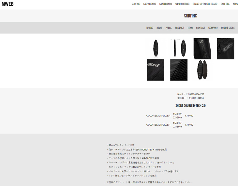The image size is (238, 186).
Task: Click the SURFING page heading
Action: tap(190, 16)
